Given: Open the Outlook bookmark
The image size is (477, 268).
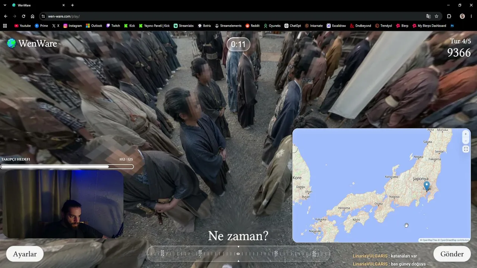Looking at the screenshot, I should tap(94, 26).
